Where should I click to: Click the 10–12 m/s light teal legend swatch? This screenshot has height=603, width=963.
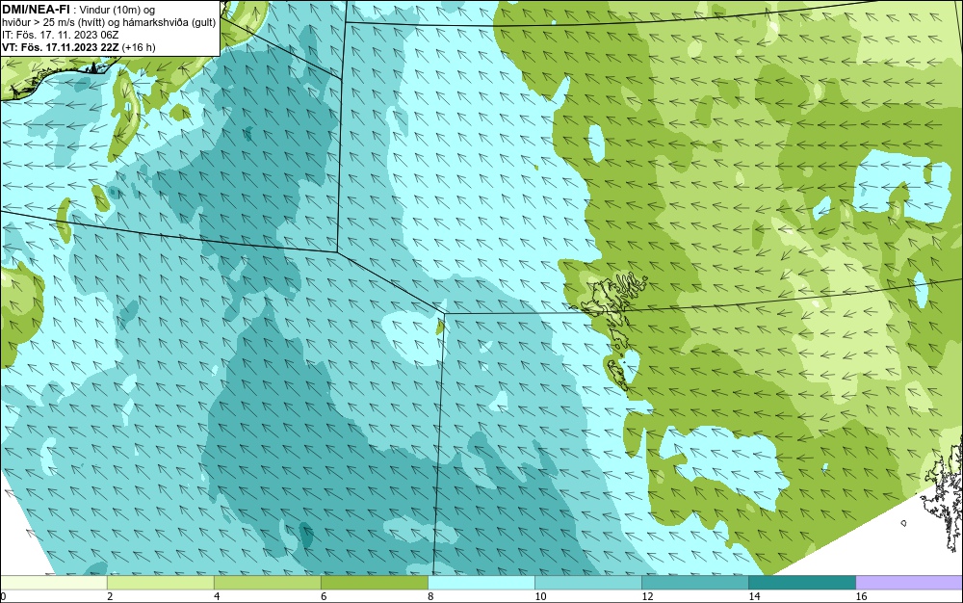coord(587,582)
